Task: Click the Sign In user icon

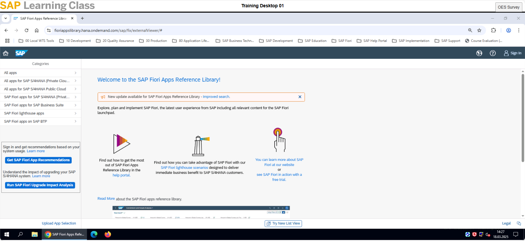Action: pyautogui.click(x=506, y=53)
